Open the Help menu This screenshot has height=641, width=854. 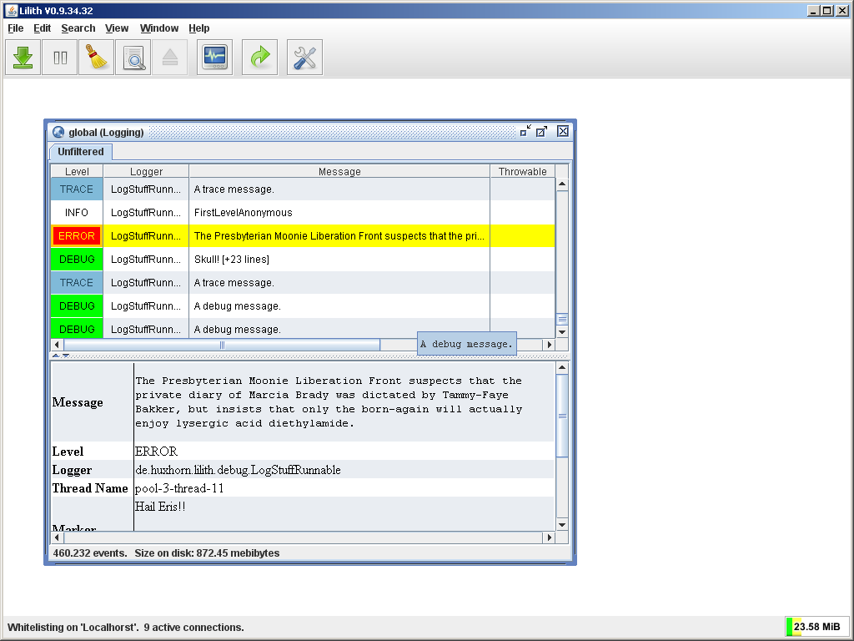[x=199, y=28]
